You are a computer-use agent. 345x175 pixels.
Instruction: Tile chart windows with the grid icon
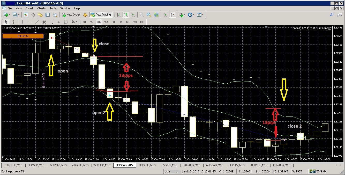point(156,15)
